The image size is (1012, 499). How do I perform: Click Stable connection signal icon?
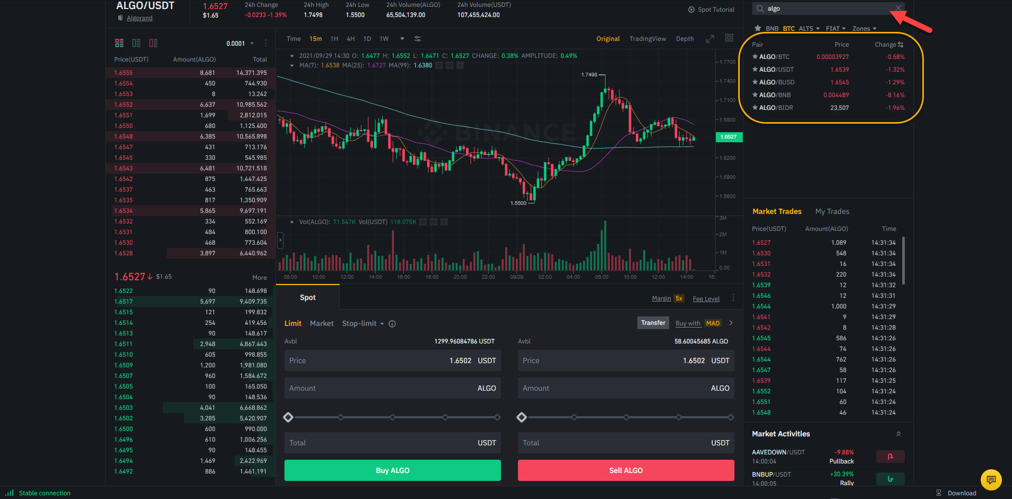10,493
